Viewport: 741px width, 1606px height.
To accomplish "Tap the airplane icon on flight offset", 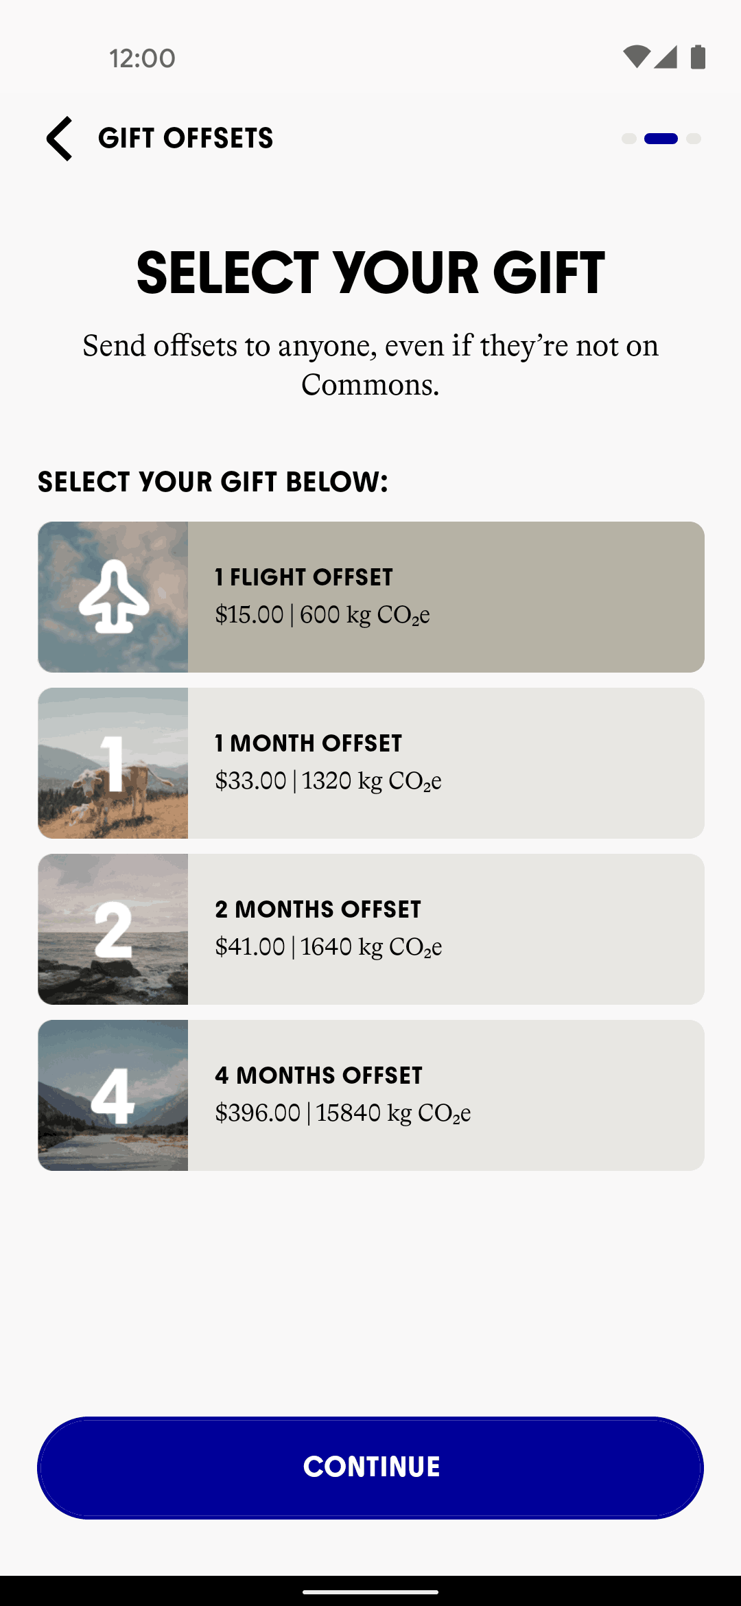I will click(114, 596).
